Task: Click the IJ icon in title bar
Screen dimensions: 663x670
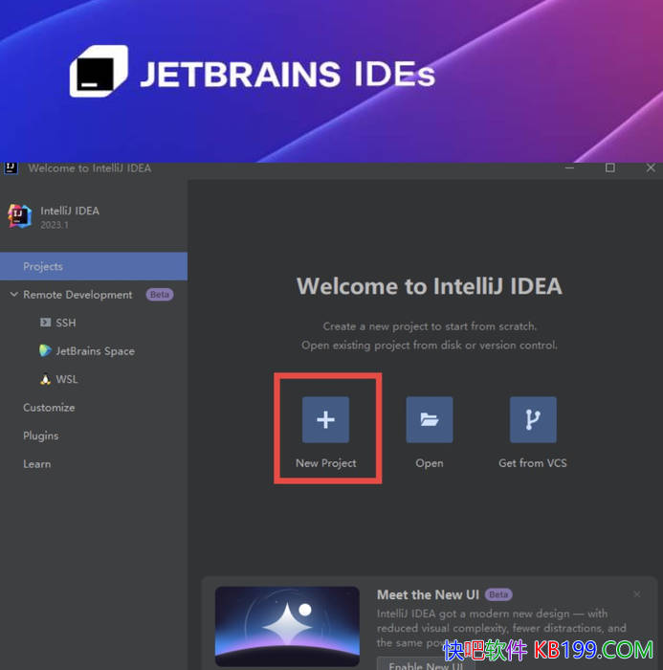Action: pyautogui.click(x=11, y=167)
